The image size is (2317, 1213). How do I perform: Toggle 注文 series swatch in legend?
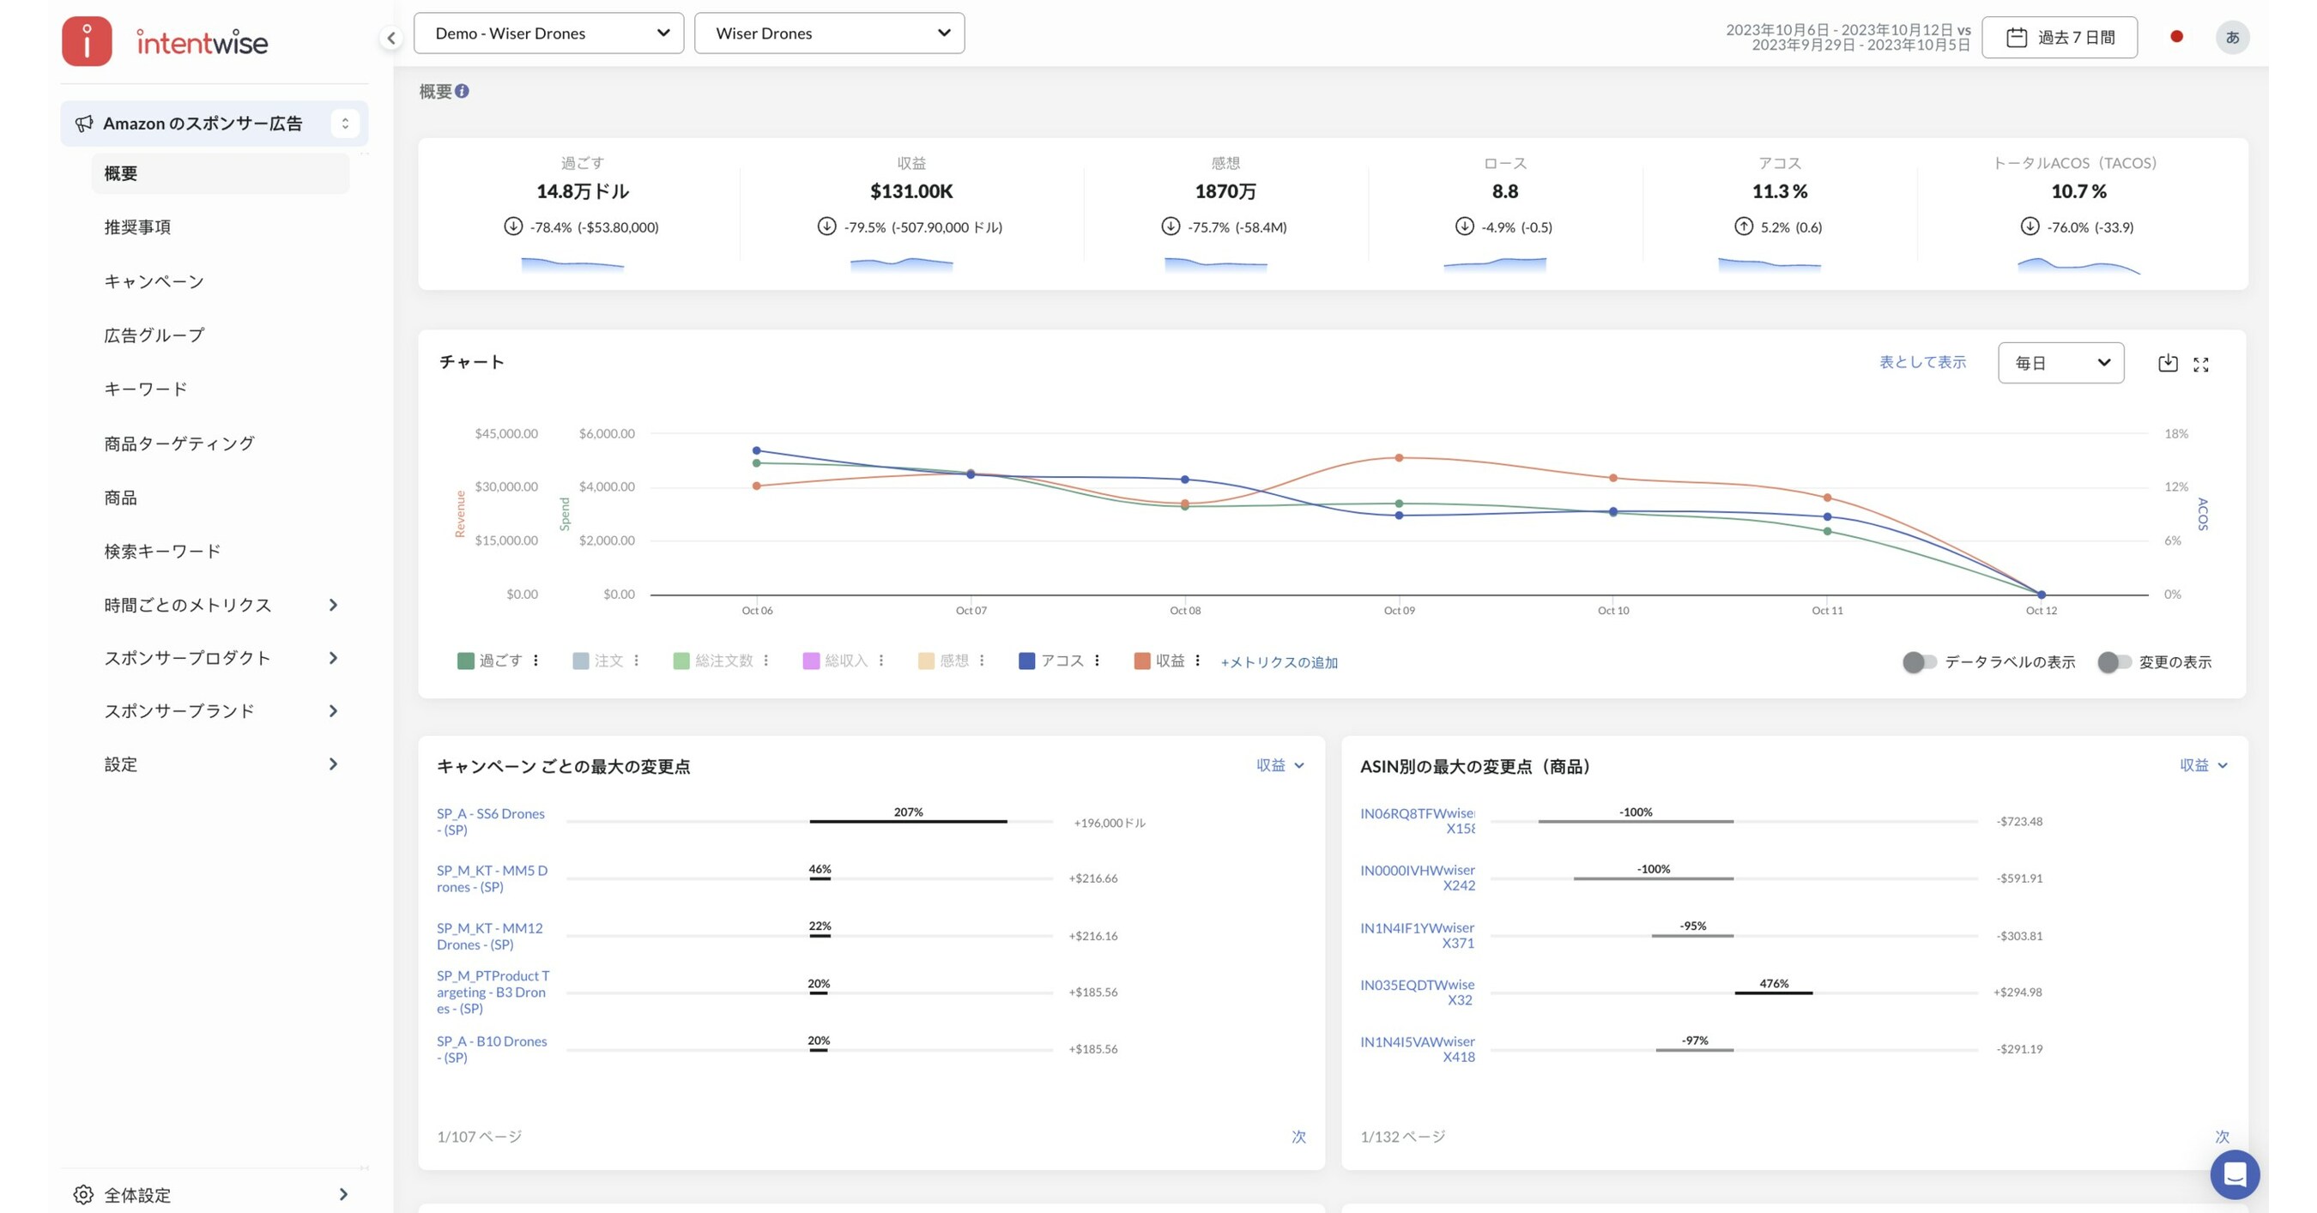pyautogui.click(x=581, y=661)
